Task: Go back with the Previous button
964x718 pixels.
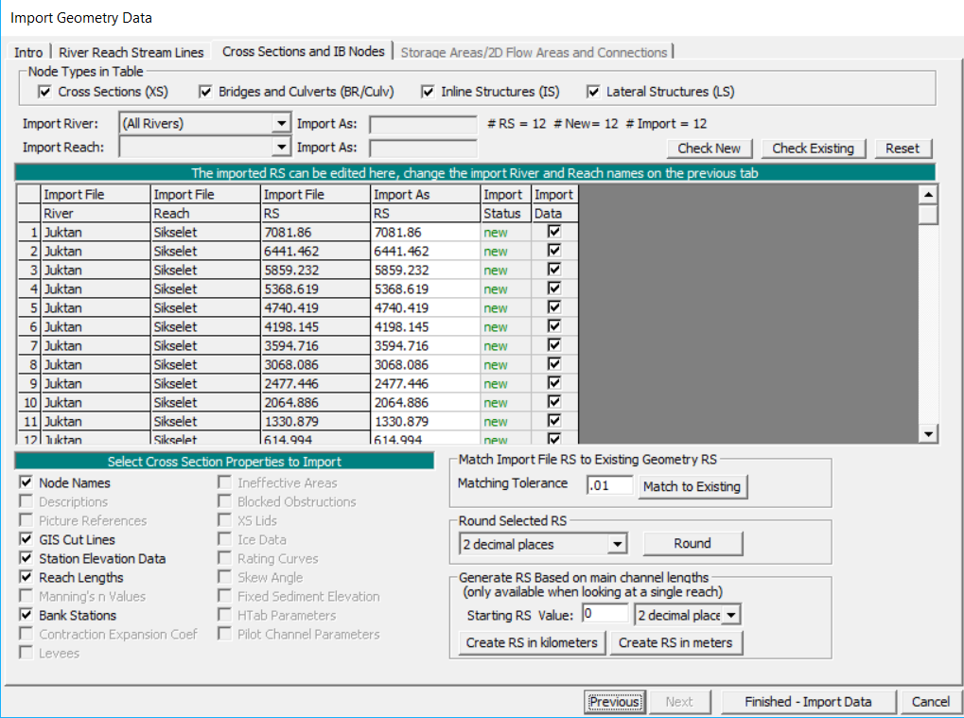Action: click(614, 702)
